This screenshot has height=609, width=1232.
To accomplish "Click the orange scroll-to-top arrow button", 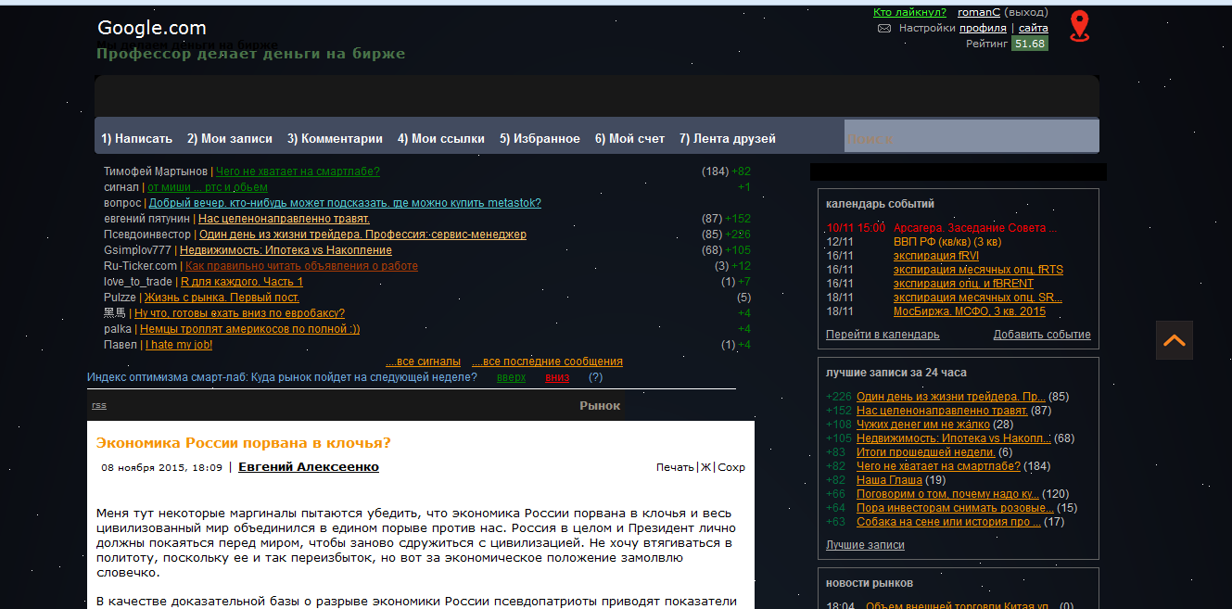I will (x=1174, y=340).
